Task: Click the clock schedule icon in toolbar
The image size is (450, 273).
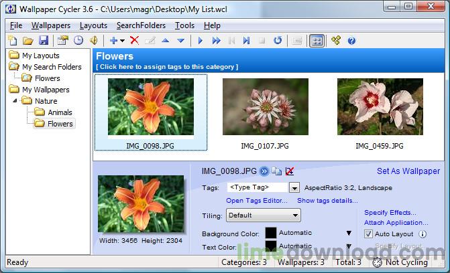Action: (x=78, y=41)
